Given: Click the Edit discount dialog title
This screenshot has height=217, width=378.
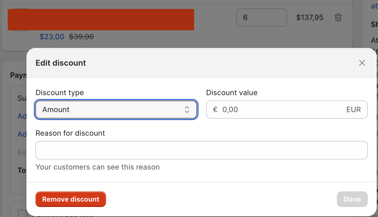Looking at the screenshot, I should (x=61, y=63).
